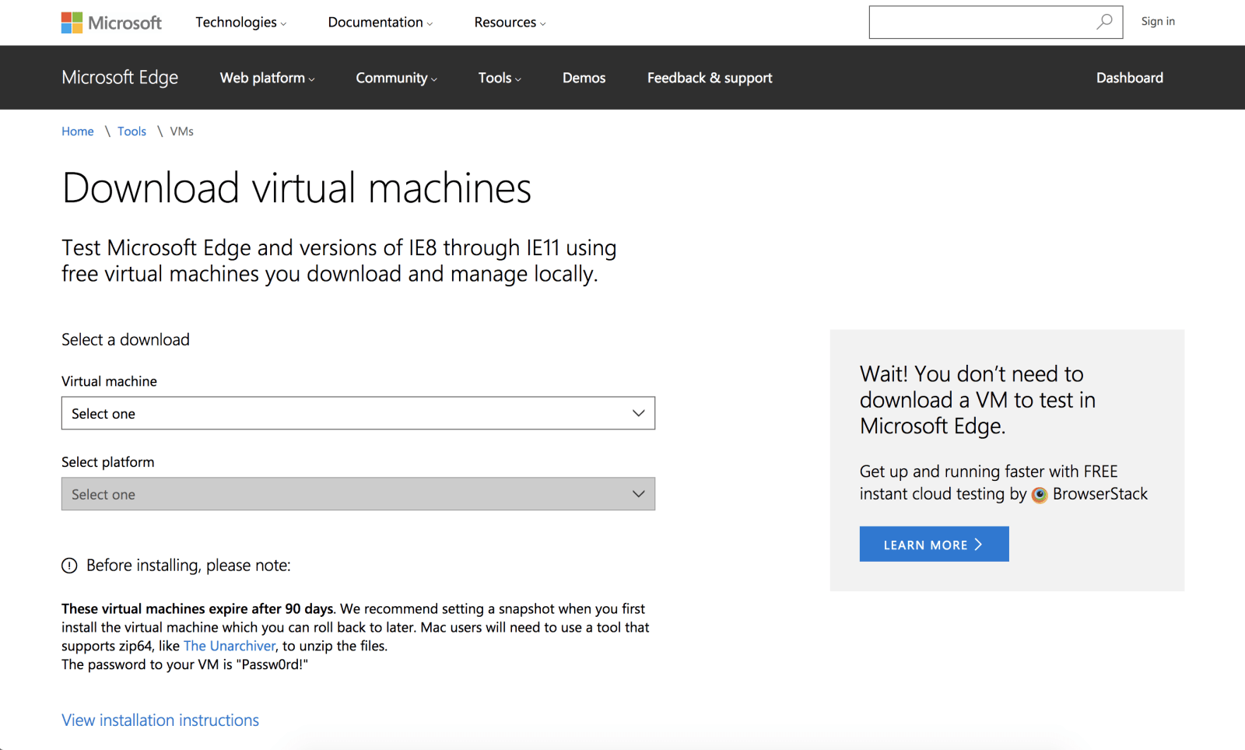The image size is (1245, 750).
Task: Click the Virtual machine field label
Action: [109, 381]
